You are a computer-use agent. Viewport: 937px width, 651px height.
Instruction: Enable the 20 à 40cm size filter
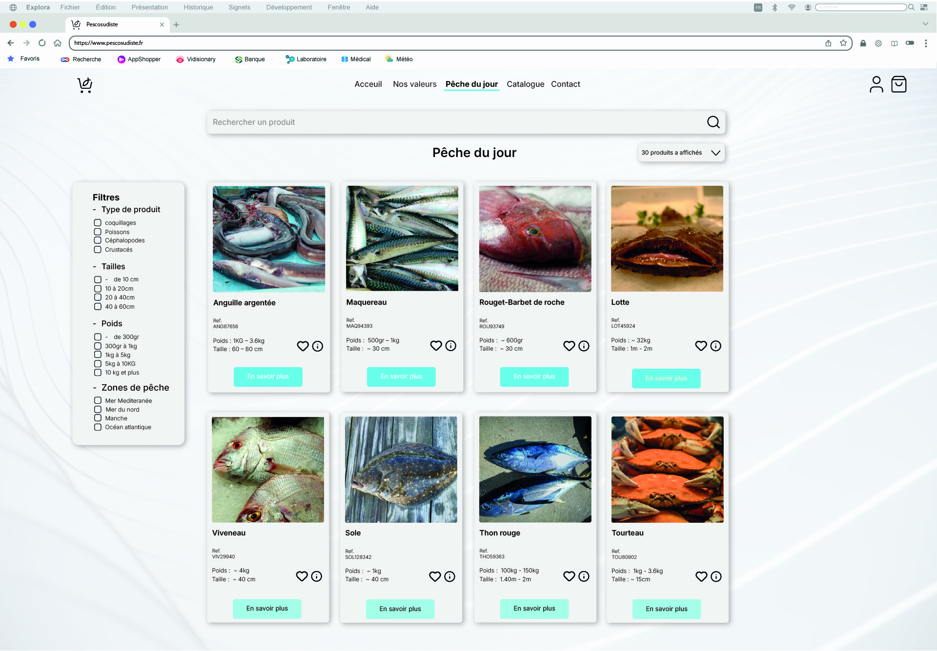click(98, 297)
